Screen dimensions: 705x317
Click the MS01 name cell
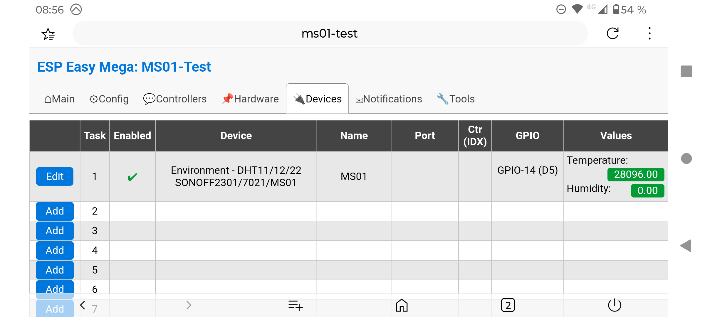[354, 176]
